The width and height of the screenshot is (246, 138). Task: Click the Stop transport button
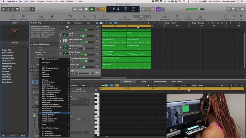click(x=86, y=9)
